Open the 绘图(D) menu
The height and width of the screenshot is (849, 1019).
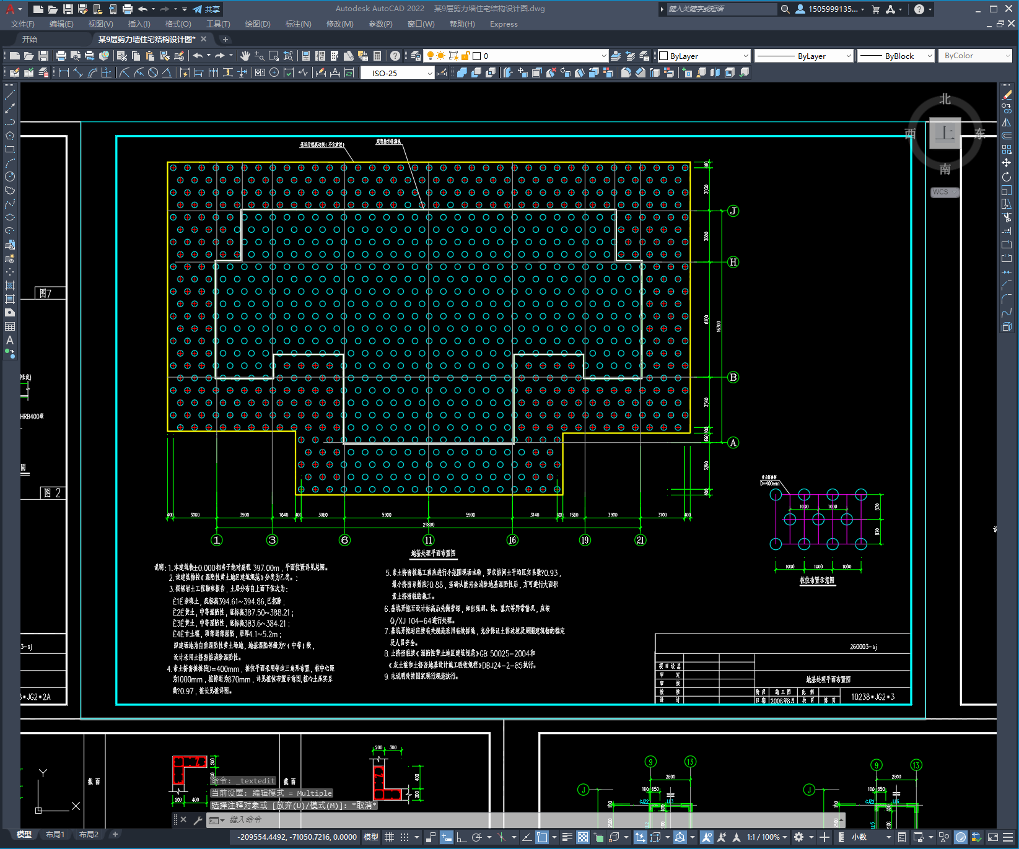[x=258, y=24]
